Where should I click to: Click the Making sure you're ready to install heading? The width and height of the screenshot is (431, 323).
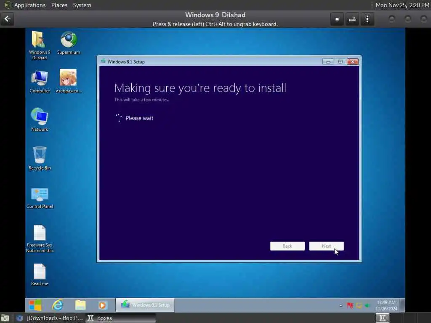[200, 88]
